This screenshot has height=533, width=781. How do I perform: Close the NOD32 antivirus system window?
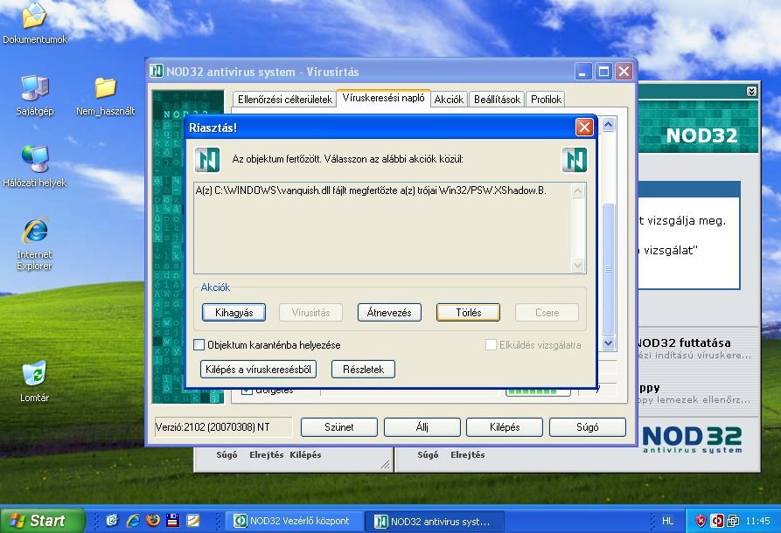pos(624,72)
